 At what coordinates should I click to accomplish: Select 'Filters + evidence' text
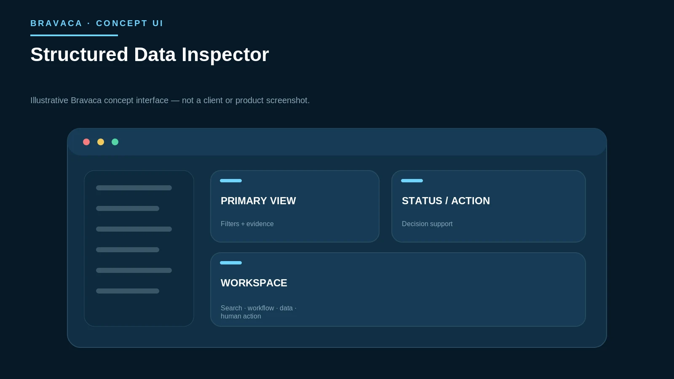coord(247,224)
